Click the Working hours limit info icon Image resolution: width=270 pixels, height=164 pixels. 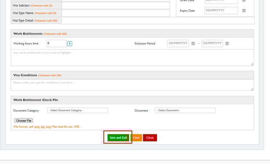coord(69,43)
